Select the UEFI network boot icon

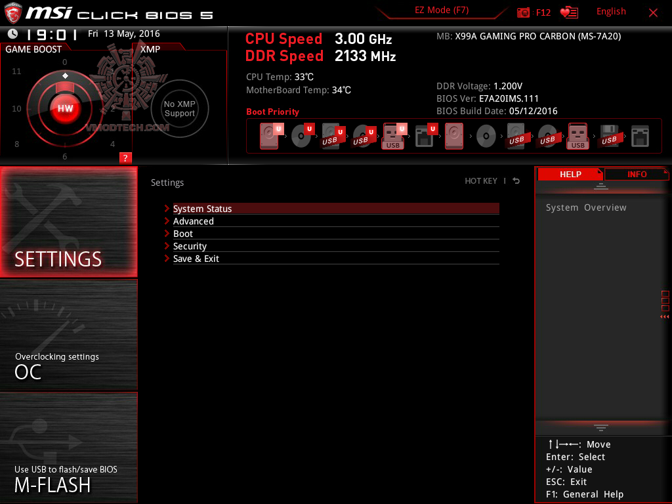click(x=425, y=136)
